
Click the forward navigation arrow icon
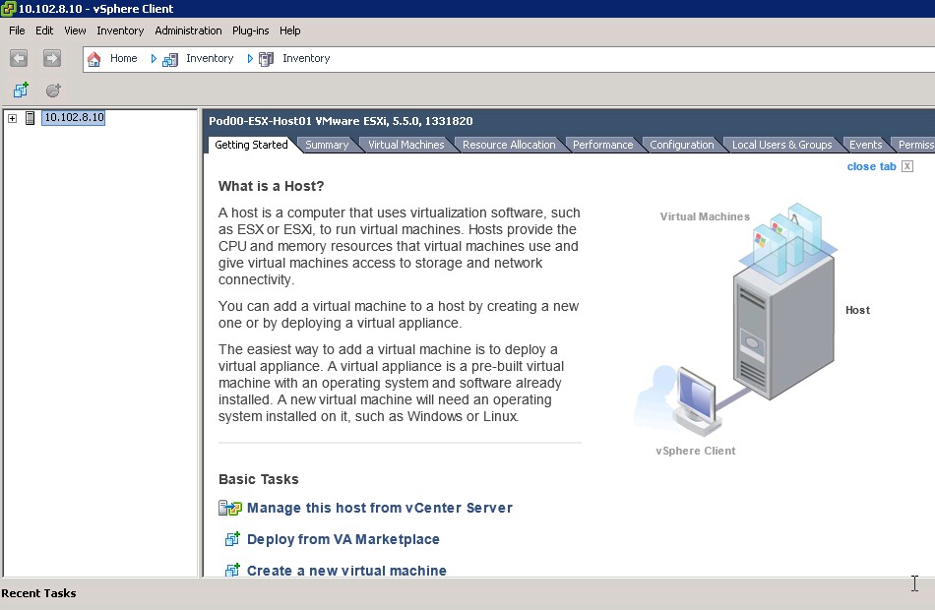[x=51, y=59]
